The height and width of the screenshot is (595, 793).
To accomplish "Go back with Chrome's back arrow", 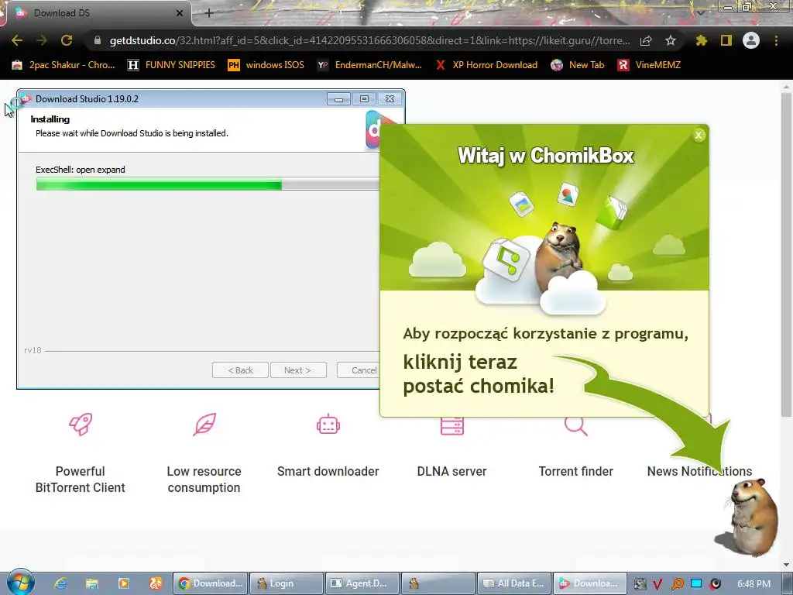I will pos(17,40).
